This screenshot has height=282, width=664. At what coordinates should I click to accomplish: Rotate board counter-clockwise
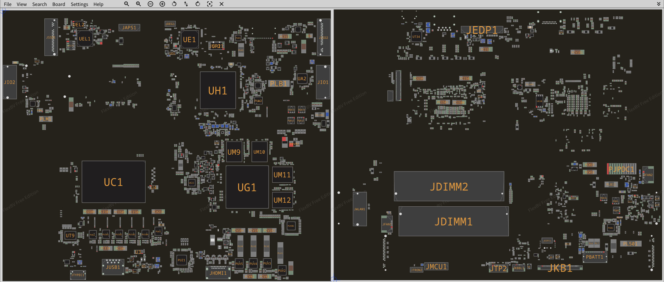[x=174, y=4]
